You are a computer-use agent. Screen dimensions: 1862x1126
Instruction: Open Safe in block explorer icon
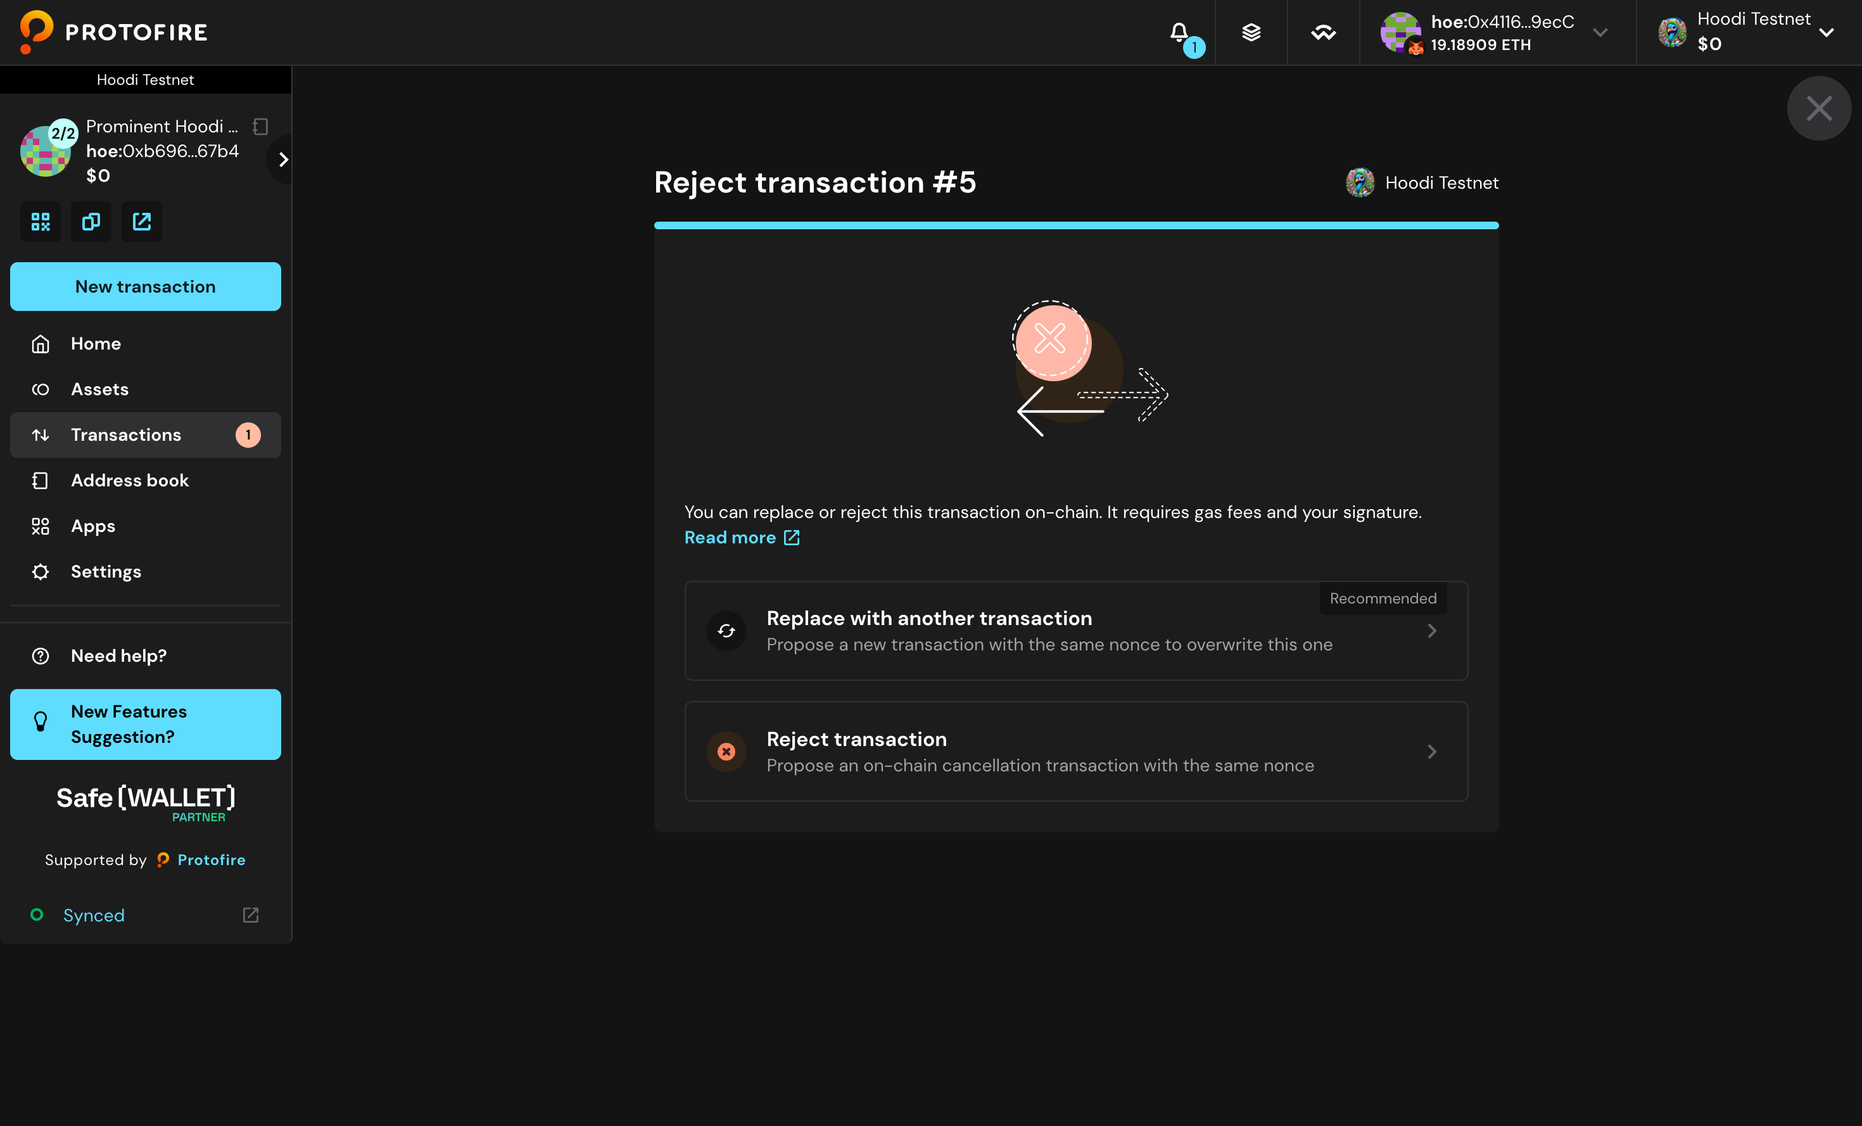click(141, 222)
